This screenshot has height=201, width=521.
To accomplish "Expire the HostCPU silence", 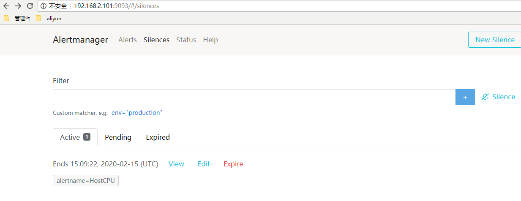I will [x=233, y=164].
